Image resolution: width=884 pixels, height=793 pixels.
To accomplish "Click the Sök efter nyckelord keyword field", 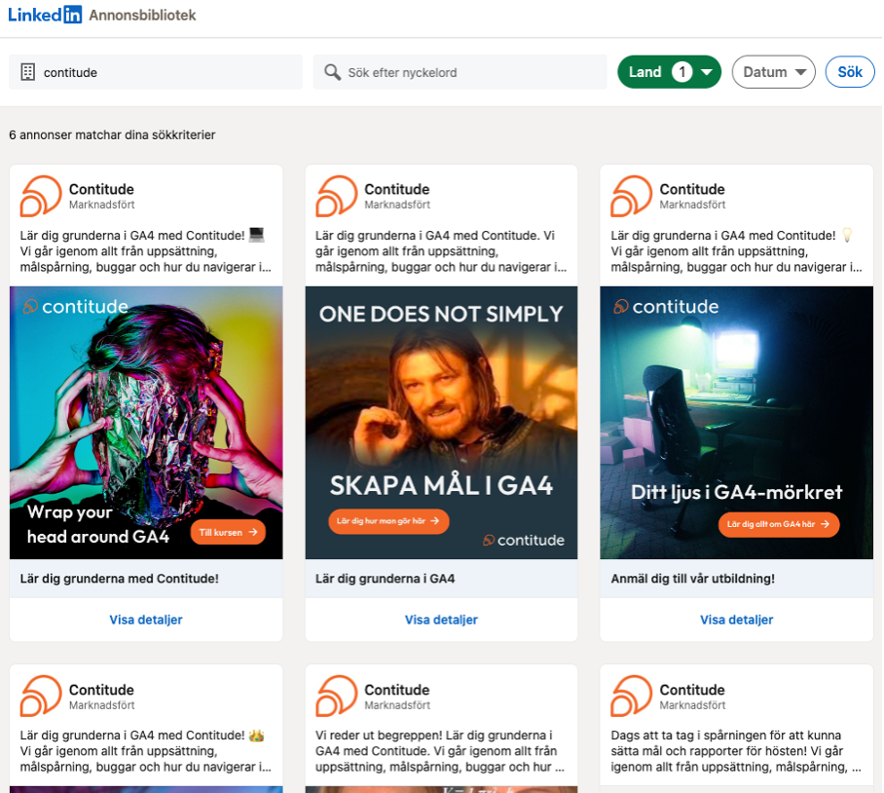I will click(x=467, y=72).
